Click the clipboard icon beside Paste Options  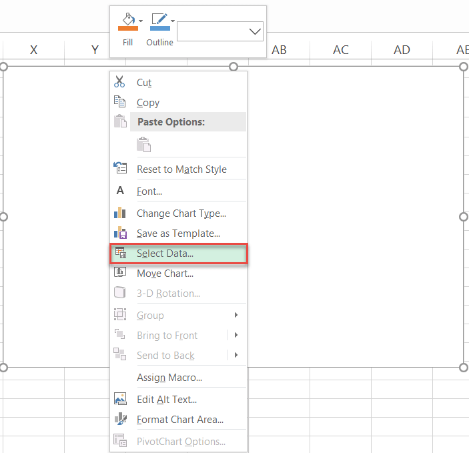tap(120, 121)
